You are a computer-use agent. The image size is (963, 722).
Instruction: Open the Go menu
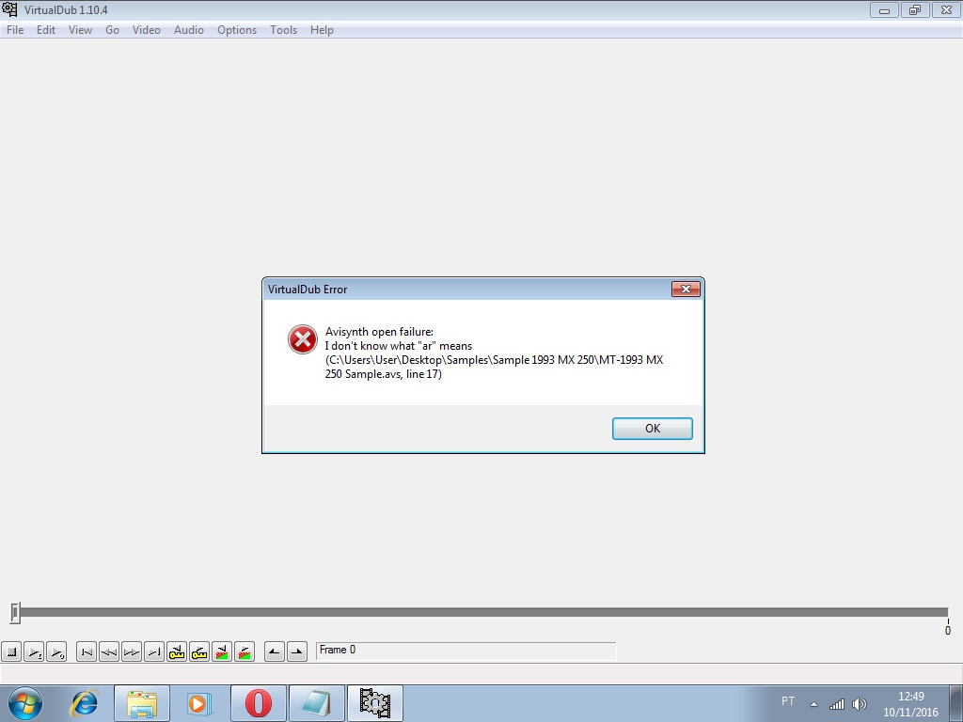(x=113, y=30)
